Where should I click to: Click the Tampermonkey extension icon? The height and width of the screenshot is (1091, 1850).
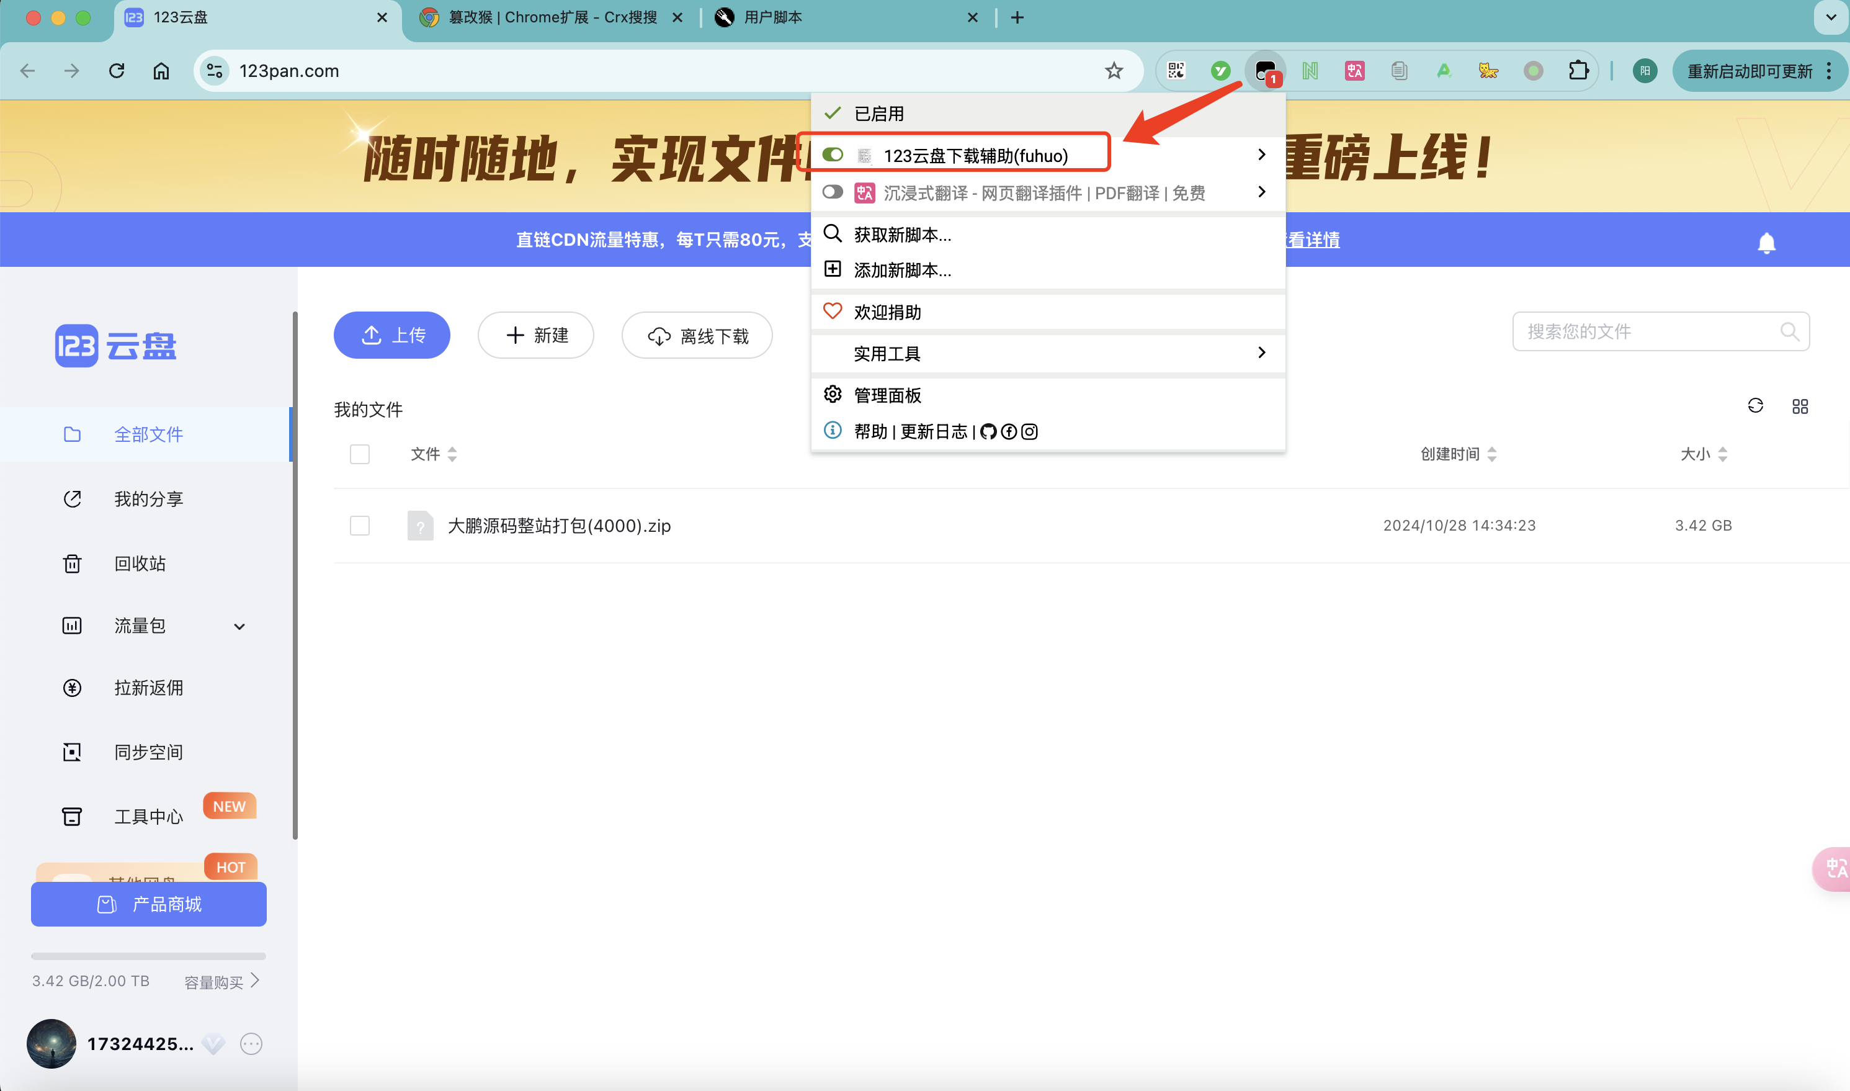tap(1264, 71)
